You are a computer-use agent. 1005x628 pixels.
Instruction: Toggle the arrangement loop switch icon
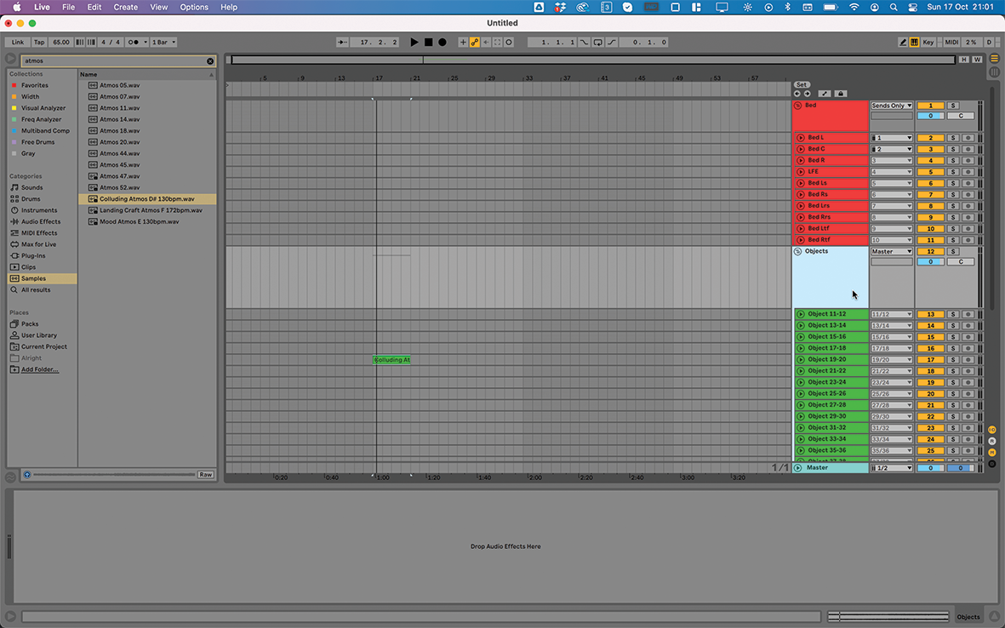point(598,41)
